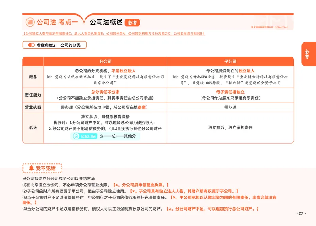Click the line 甲公司拟设立分公司或子公司以开拓市场

point(60,179)
